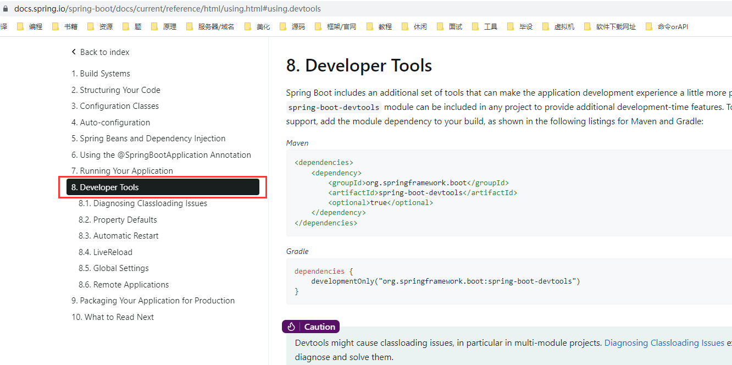The width and height of the screenshot is (732, 365).
Task: Open the 书籍 bookmark folder
Action: tap(65, 26)
